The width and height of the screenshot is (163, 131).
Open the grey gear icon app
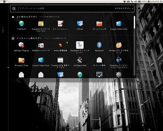click(119, 75)
